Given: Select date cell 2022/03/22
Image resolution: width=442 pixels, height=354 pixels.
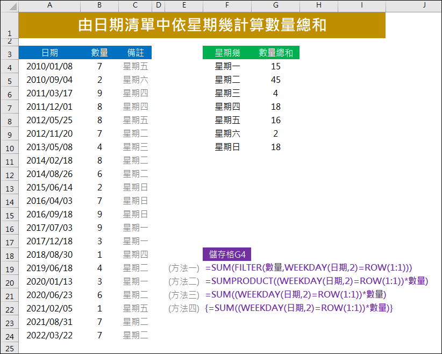Looking at the screenshot, I should pos(49,335).
